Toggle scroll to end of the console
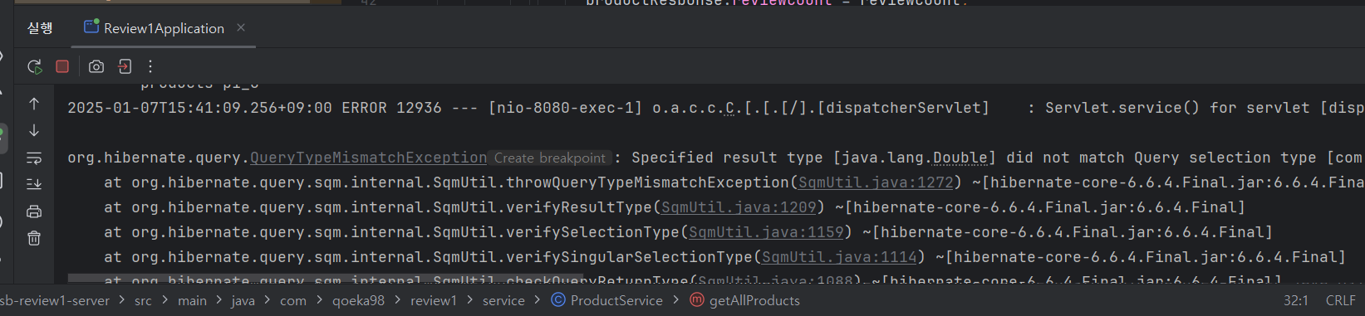 click(34, 184)
